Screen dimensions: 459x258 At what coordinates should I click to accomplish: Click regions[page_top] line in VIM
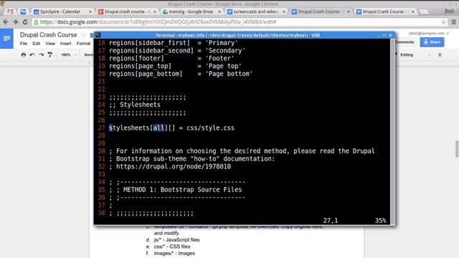pos(175,66)
